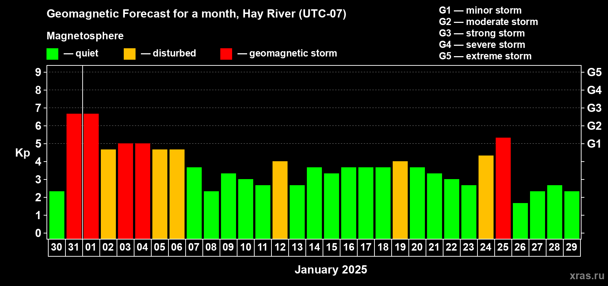The height and width of the screenshot is (286, 608).
Task: Click date label 31 on the axis
Action: click(x=74, y=247)
